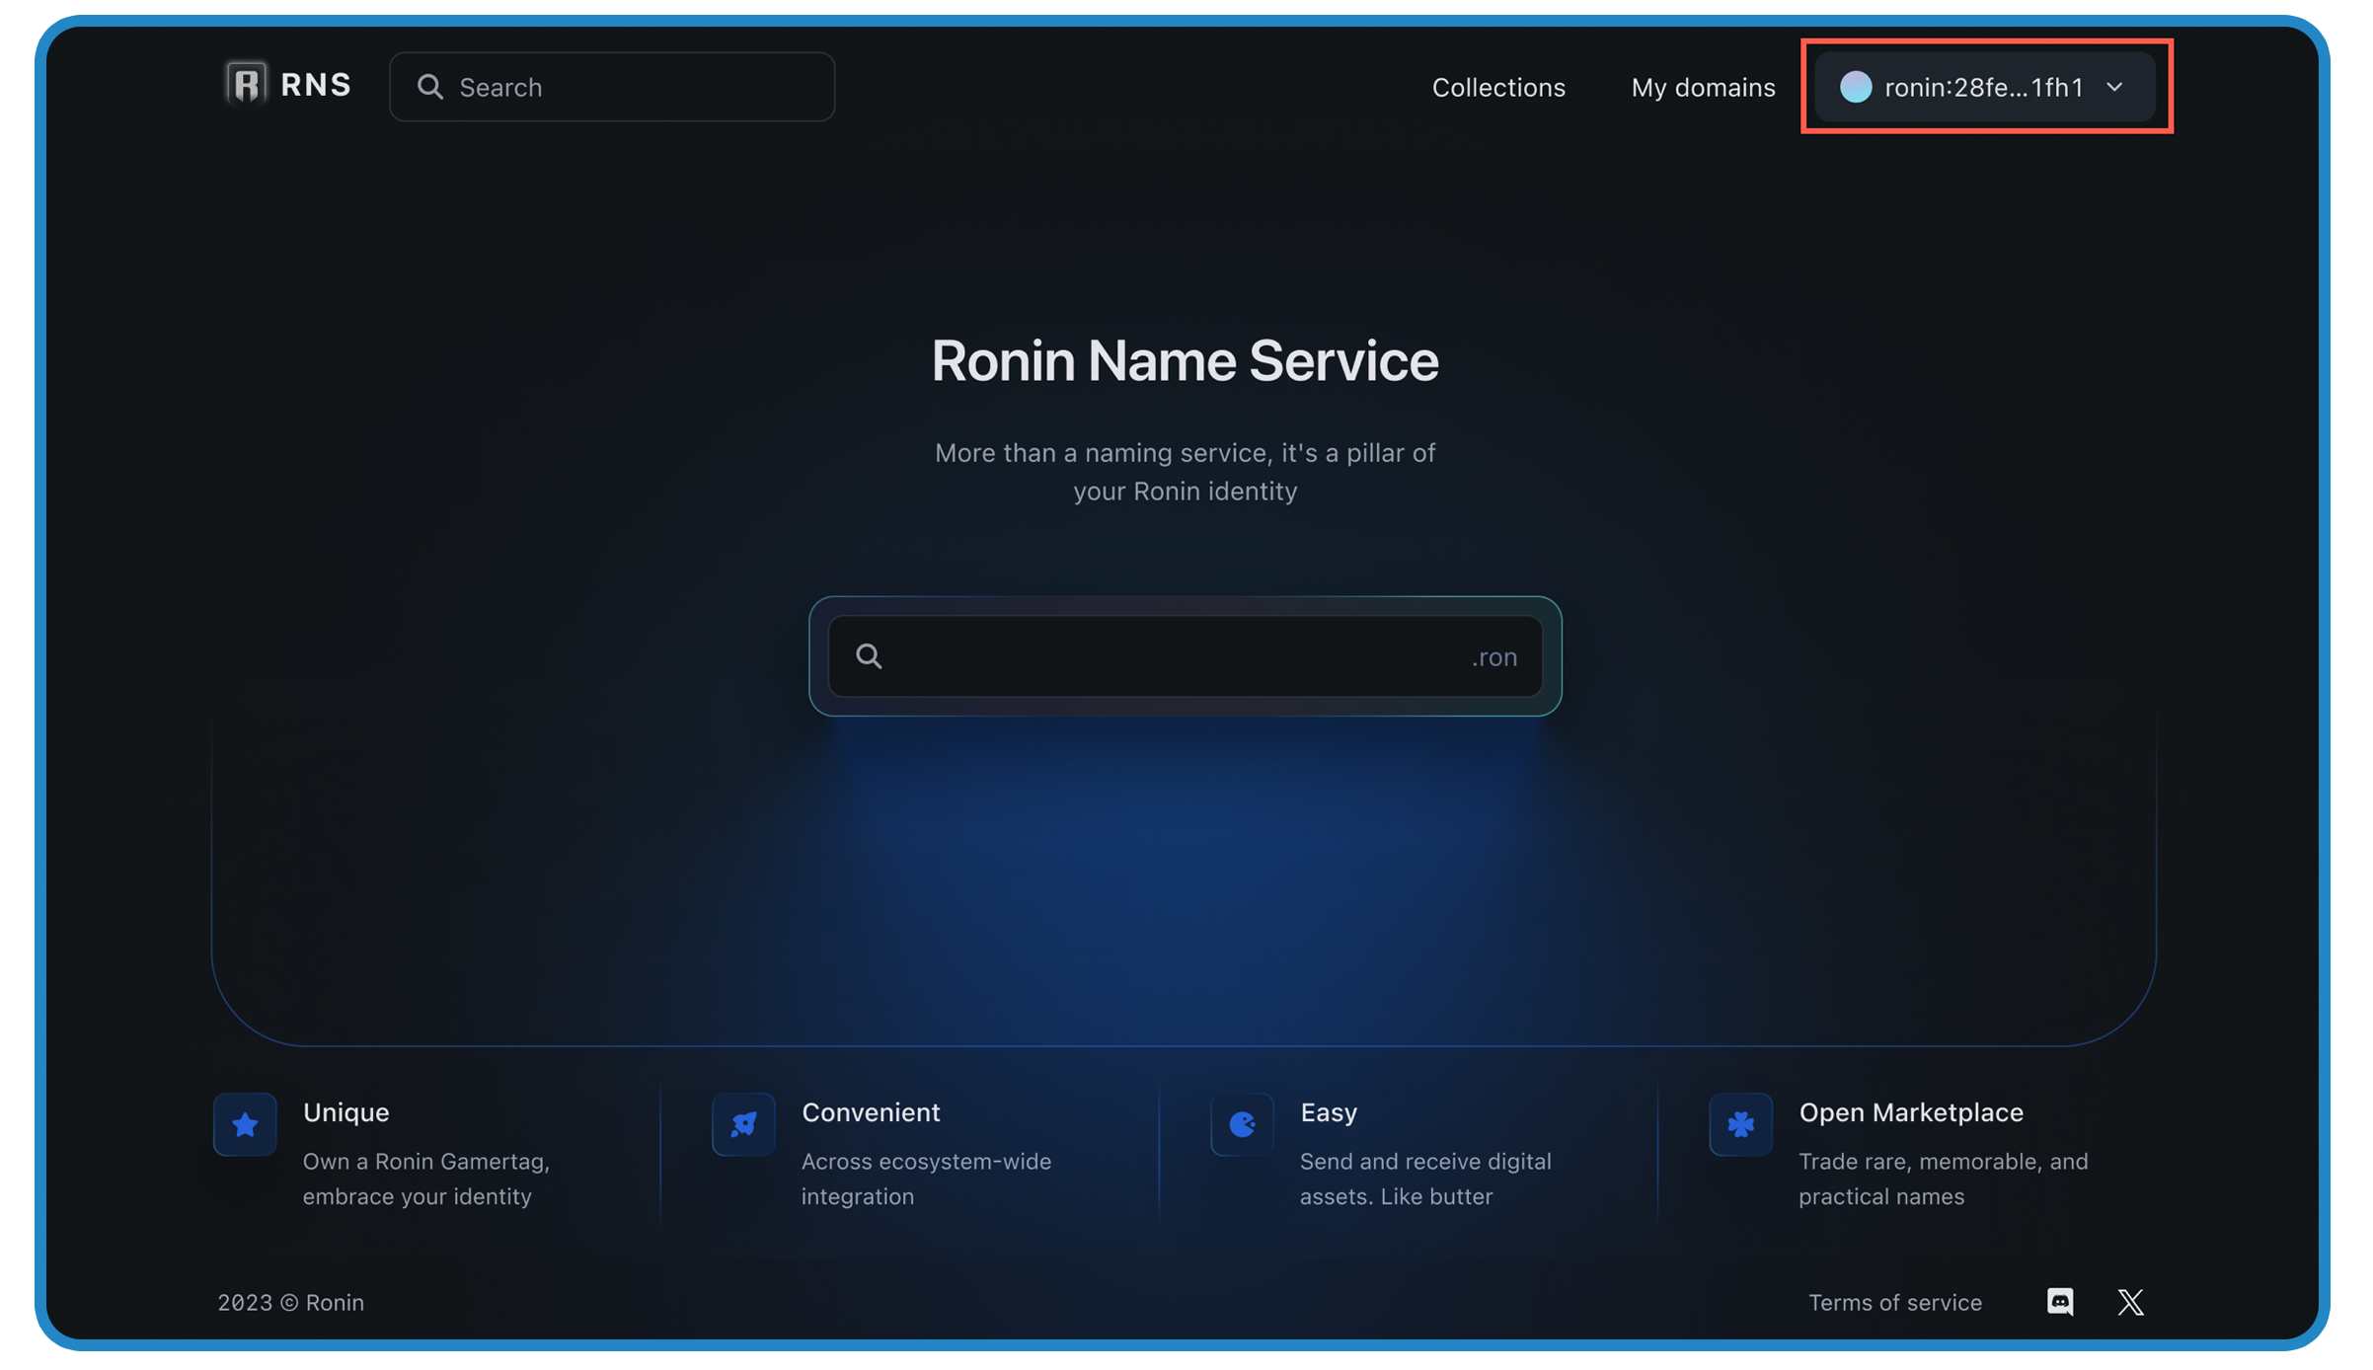The image size is (2373, 1370).
Task: Go to Collections
Action: tap(1497, 87)
